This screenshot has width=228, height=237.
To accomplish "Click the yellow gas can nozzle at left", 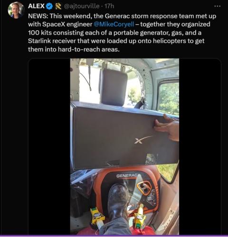I will click(97, 217).
